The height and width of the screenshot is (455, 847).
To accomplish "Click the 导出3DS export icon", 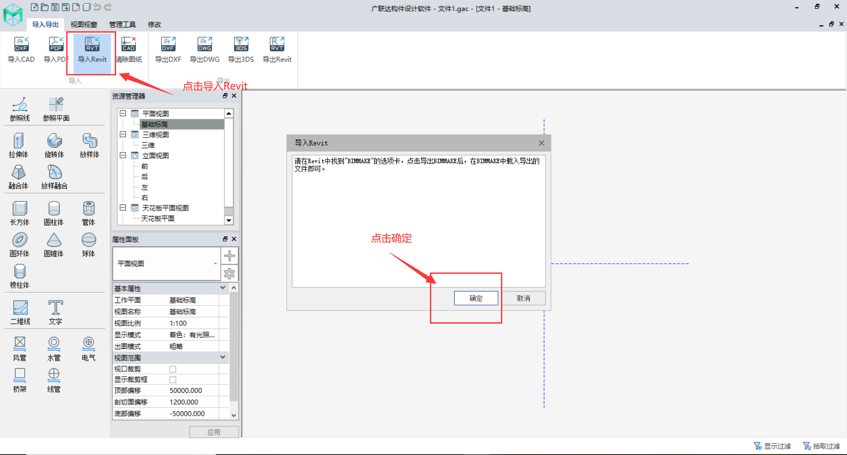I will [x=241, y=49].
